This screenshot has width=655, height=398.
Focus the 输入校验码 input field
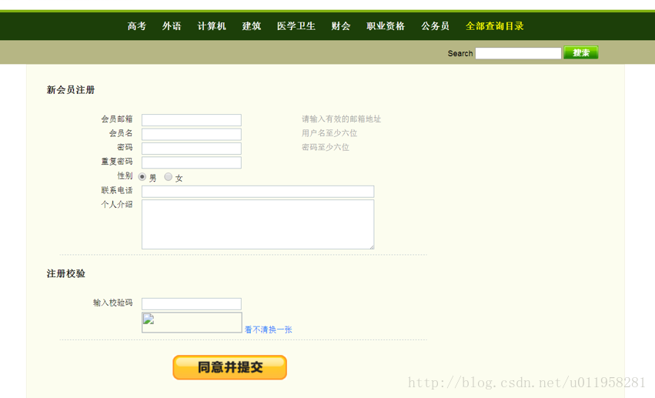(192, 303)
